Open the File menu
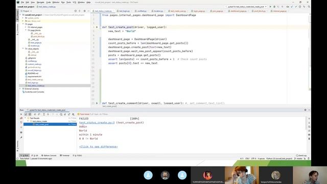This screenshot has height=184, width=327. 22,2
